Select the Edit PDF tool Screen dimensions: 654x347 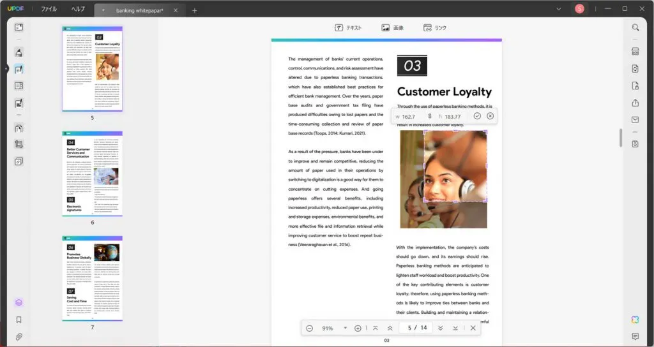coord(19,69)
